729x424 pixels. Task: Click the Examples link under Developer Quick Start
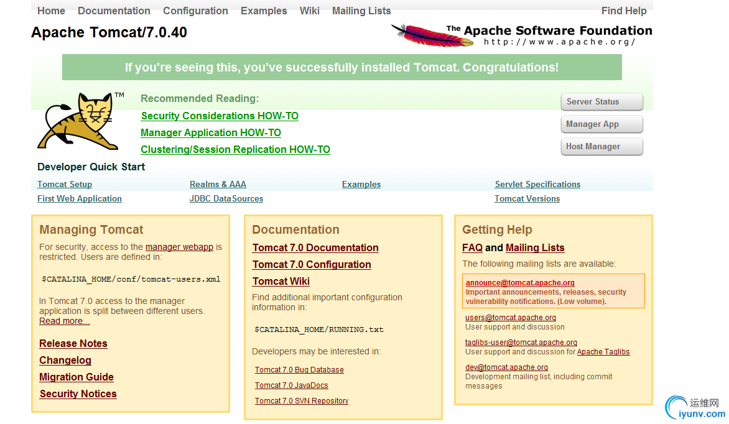pyautogui.click(x=361, y=184)
